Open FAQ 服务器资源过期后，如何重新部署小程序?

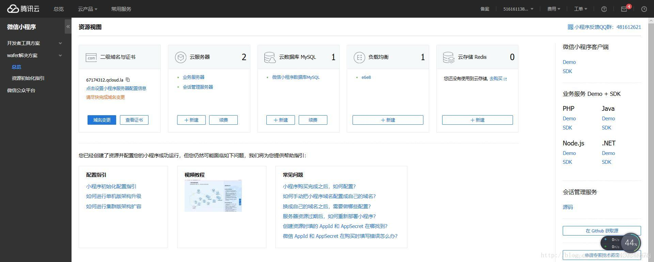click(329, 216)
